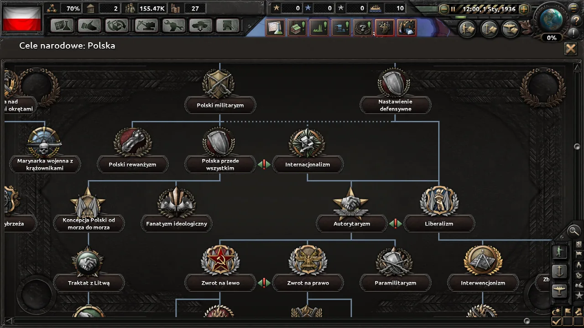The height and width of the screenshot is (328, 584).
Task: Open the main menu hamburger button
Action: (x=574, y=8)
